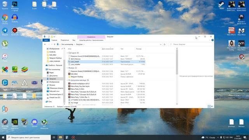Open the notification center icon
Image resolution: width=249 pixels, height=140 pixels.
point(245,137)
